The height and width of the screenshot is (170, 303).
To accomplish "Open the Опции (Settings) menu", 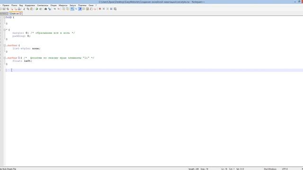I will pyautogui.click(x=53, y=5).
